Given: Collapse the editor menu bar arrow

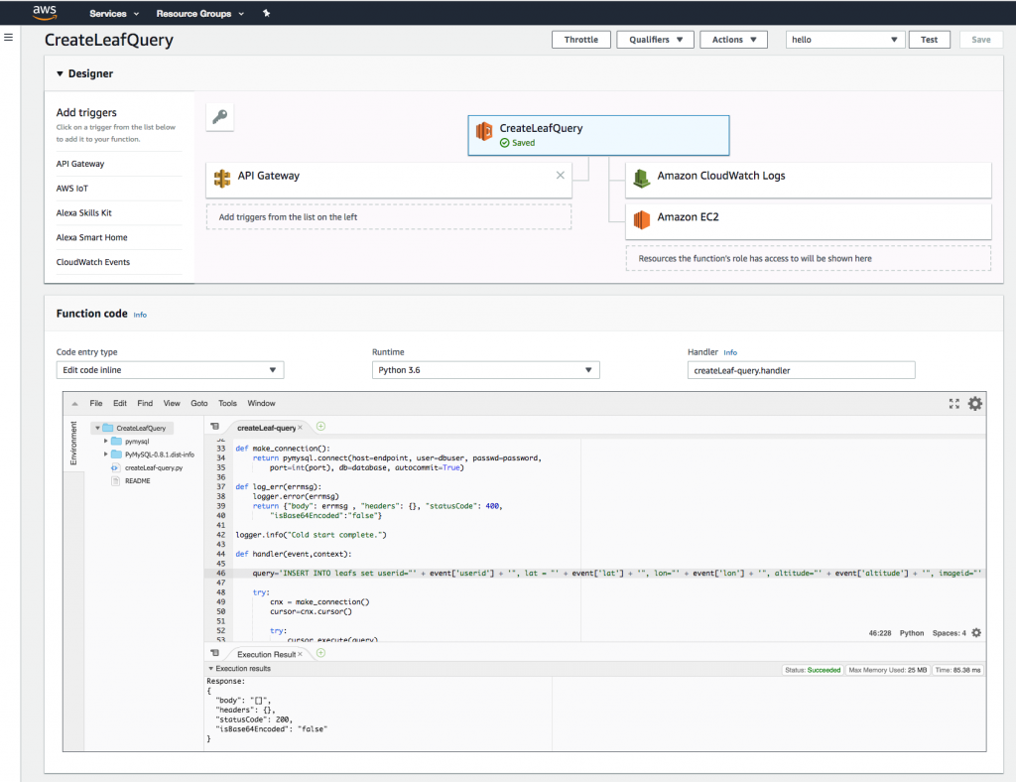Looking at the screenshot, I should pos(75,404).
